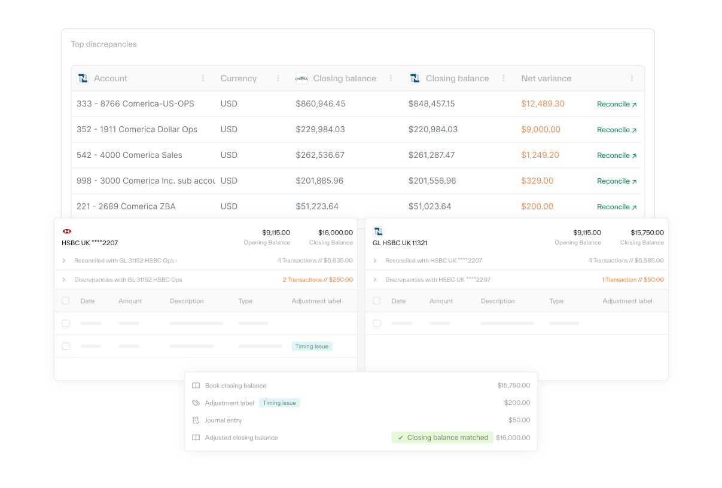The width and height of the screenshot is (722, 488).
Task: Open the Account column options menu
Action: pyautogui.click(x=203, y=78)
